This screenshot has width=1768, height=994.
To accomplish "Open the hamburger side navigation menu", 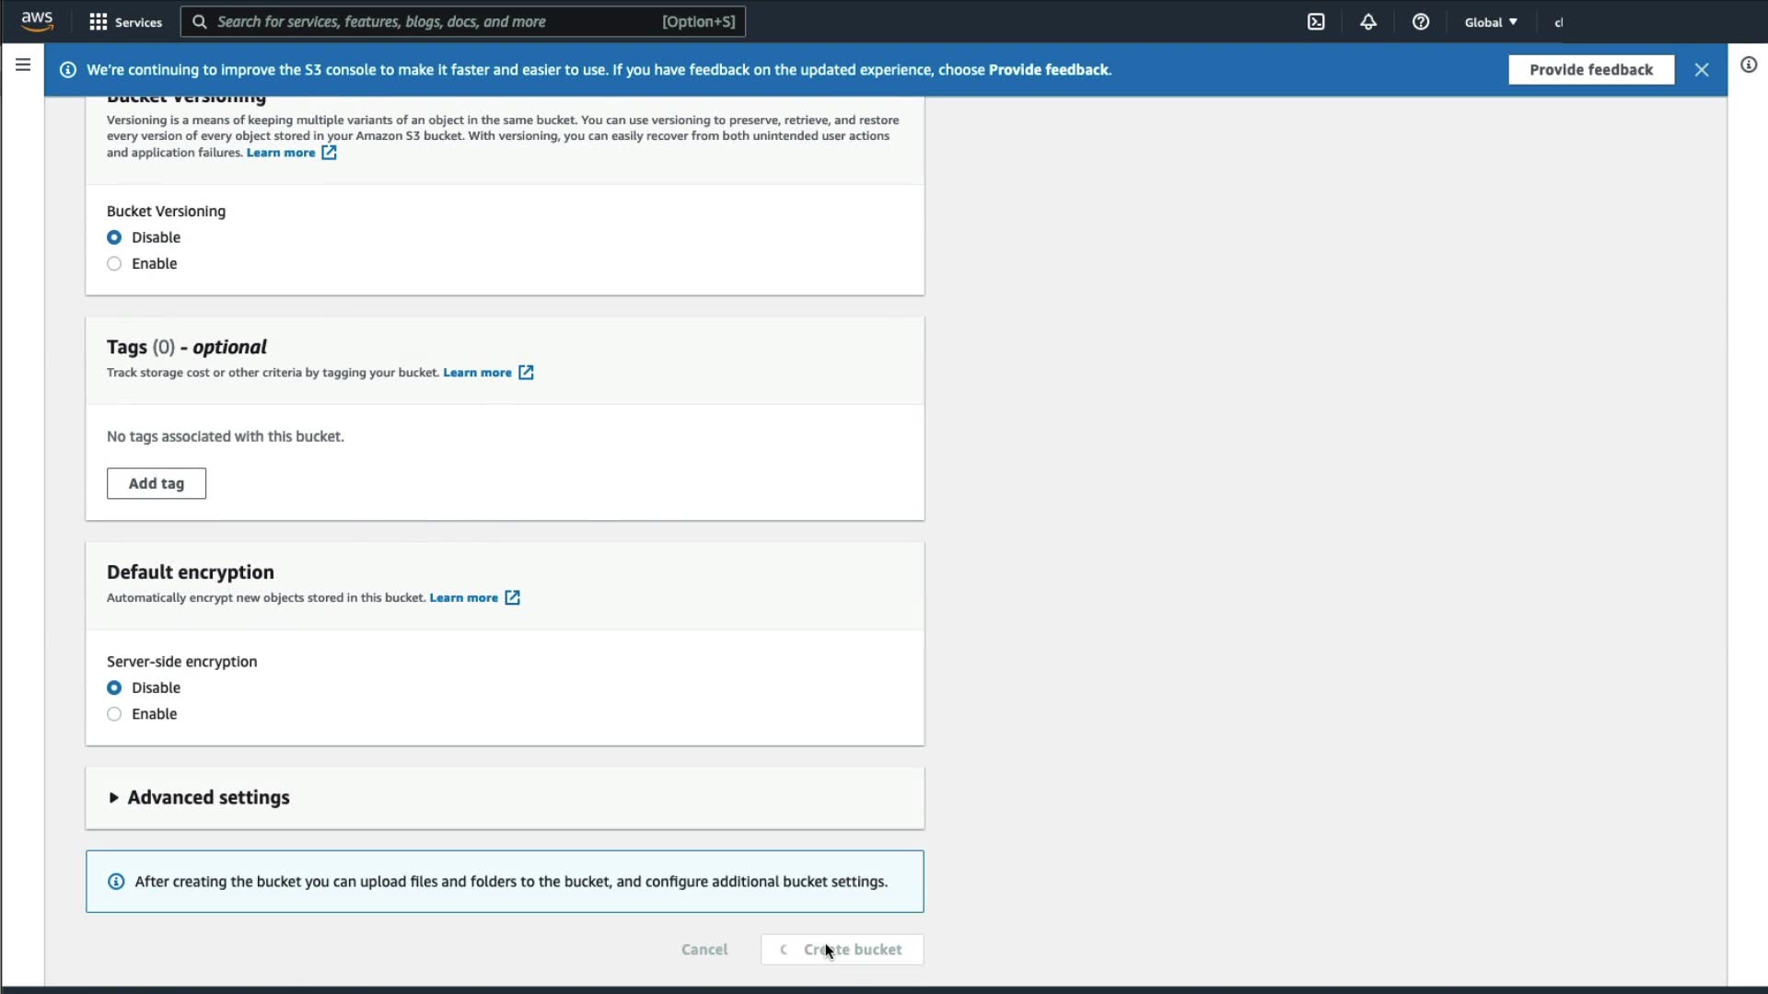I will coord(23,64).
